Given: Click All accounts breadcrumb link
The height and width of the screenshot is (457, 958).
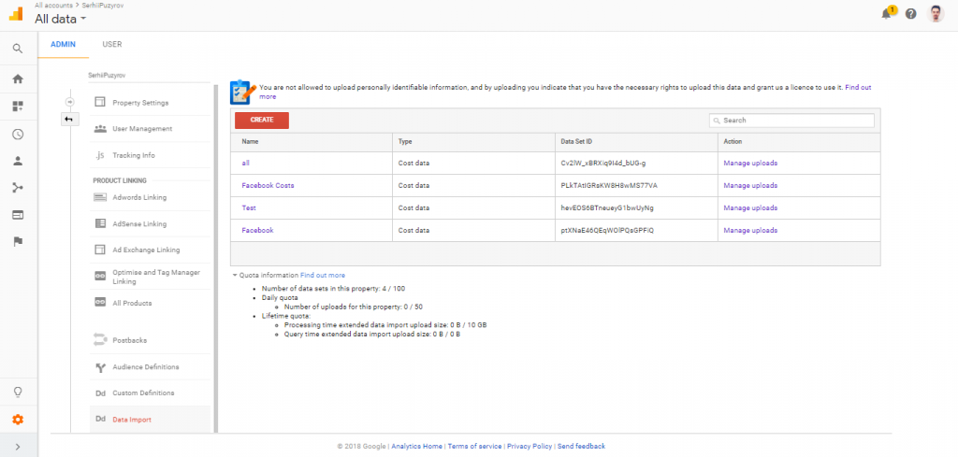Looking at the screenshot, I should (x=51, y=5).
